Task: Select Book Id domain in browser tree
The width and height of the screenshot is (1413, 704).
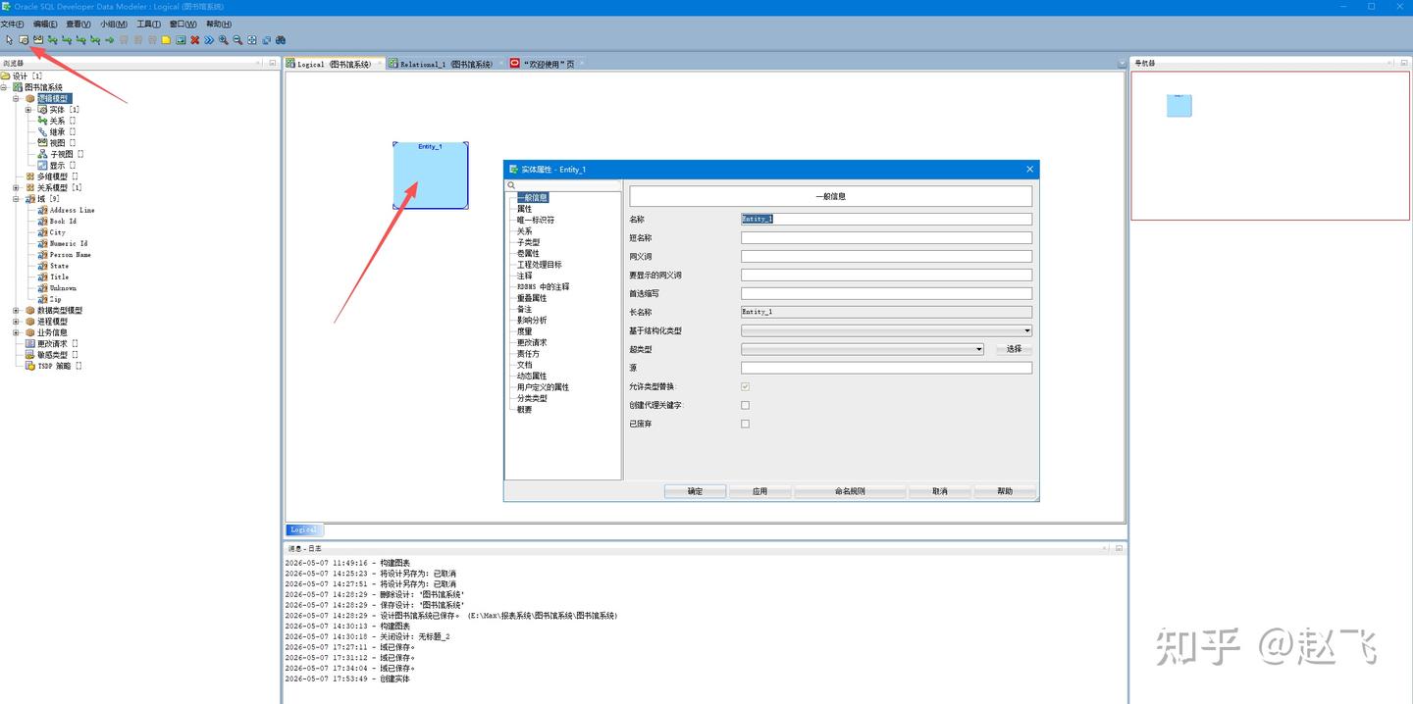Action: (63, 221)
